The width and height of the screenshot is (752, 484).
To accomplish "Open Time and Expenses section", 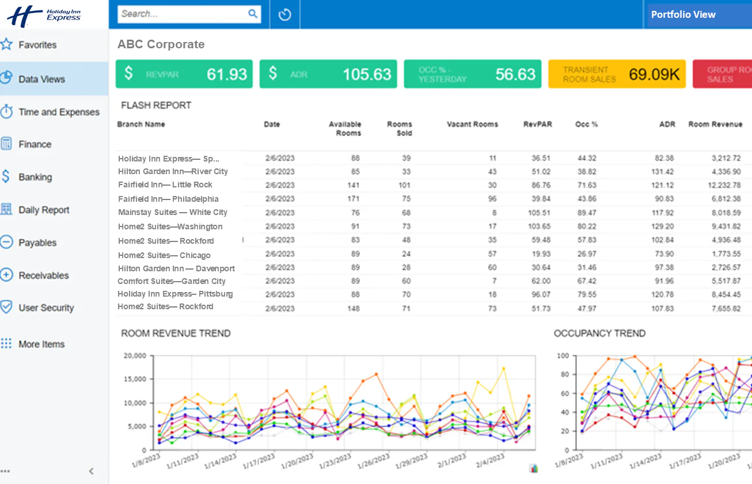I will point(54,112).
